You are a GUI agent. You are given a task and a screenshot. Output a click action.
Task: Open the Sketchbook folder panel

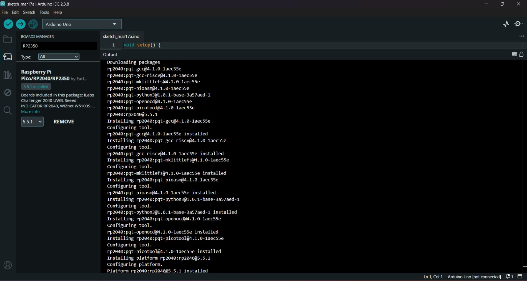8,39
